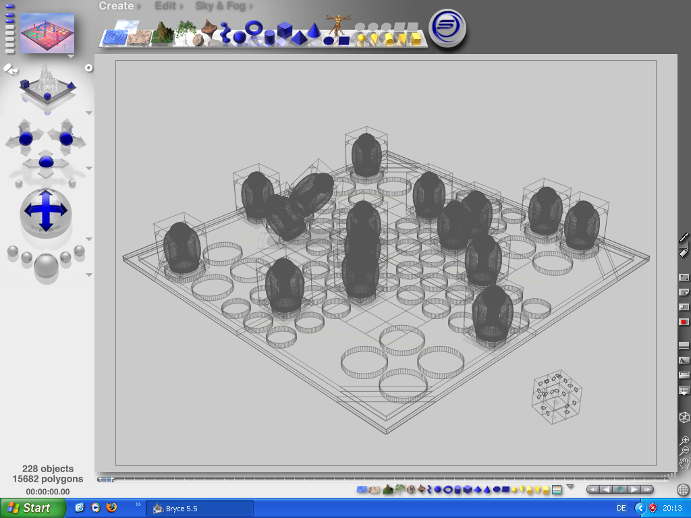Switch to the Edit palette

point(165,6)
